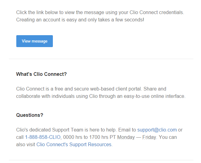Click the dotted-underlined word Monday
Image resolution: width=201 pixels, height=163 pixels.
(x=126, y=137)
